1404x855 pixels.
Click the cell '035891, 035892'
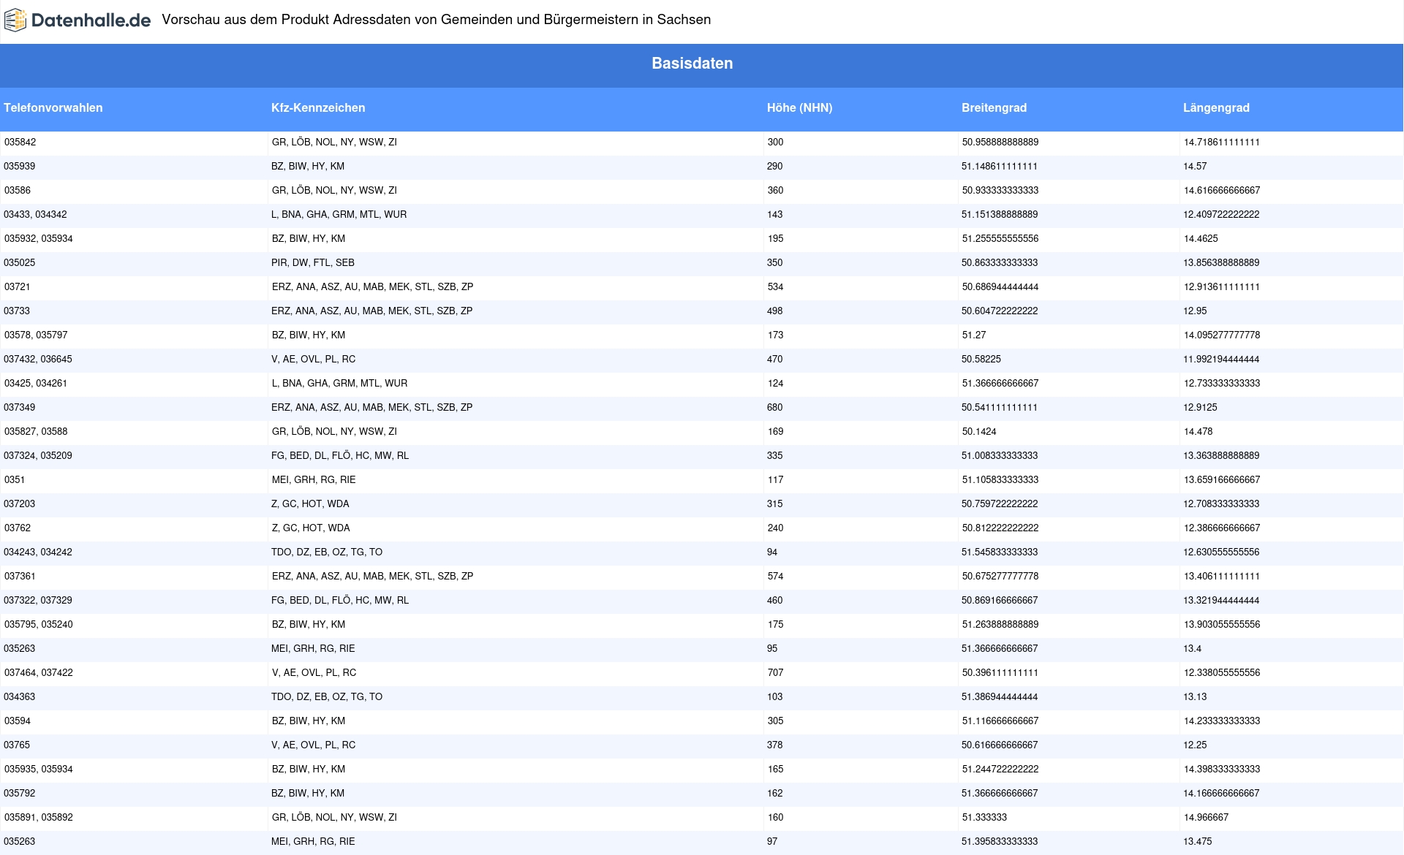[x=38, y=818]
